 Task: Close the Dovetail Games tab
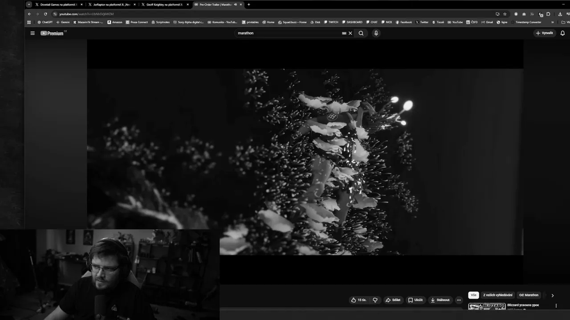point(81,4)
